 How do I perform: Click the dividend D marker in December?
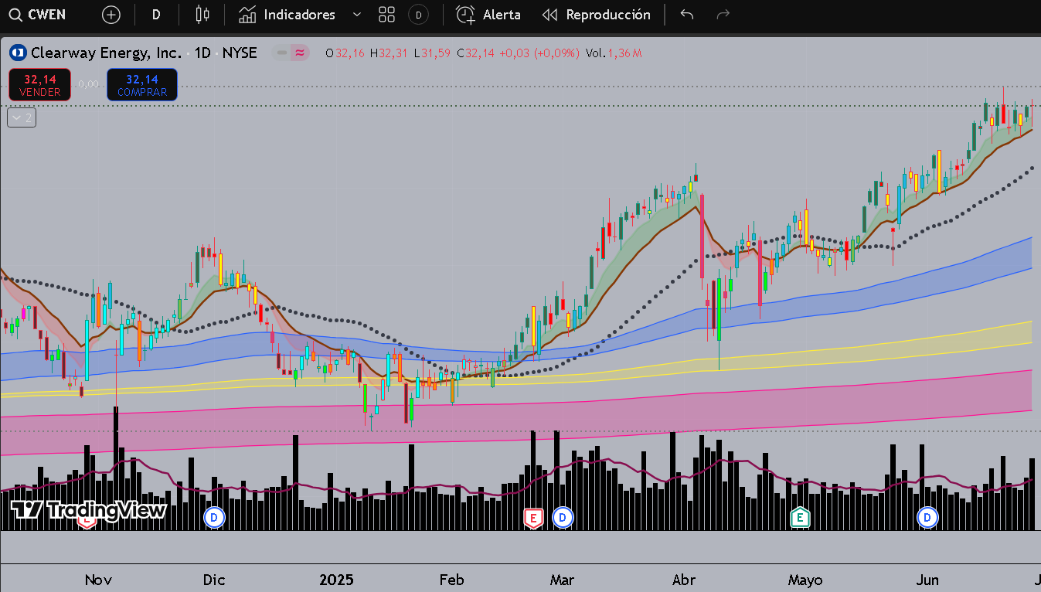point(214,518)
